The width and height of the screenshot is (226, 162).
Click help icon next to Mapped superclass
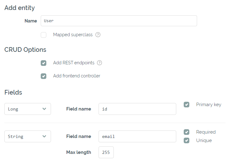click(x=98, y=35)
